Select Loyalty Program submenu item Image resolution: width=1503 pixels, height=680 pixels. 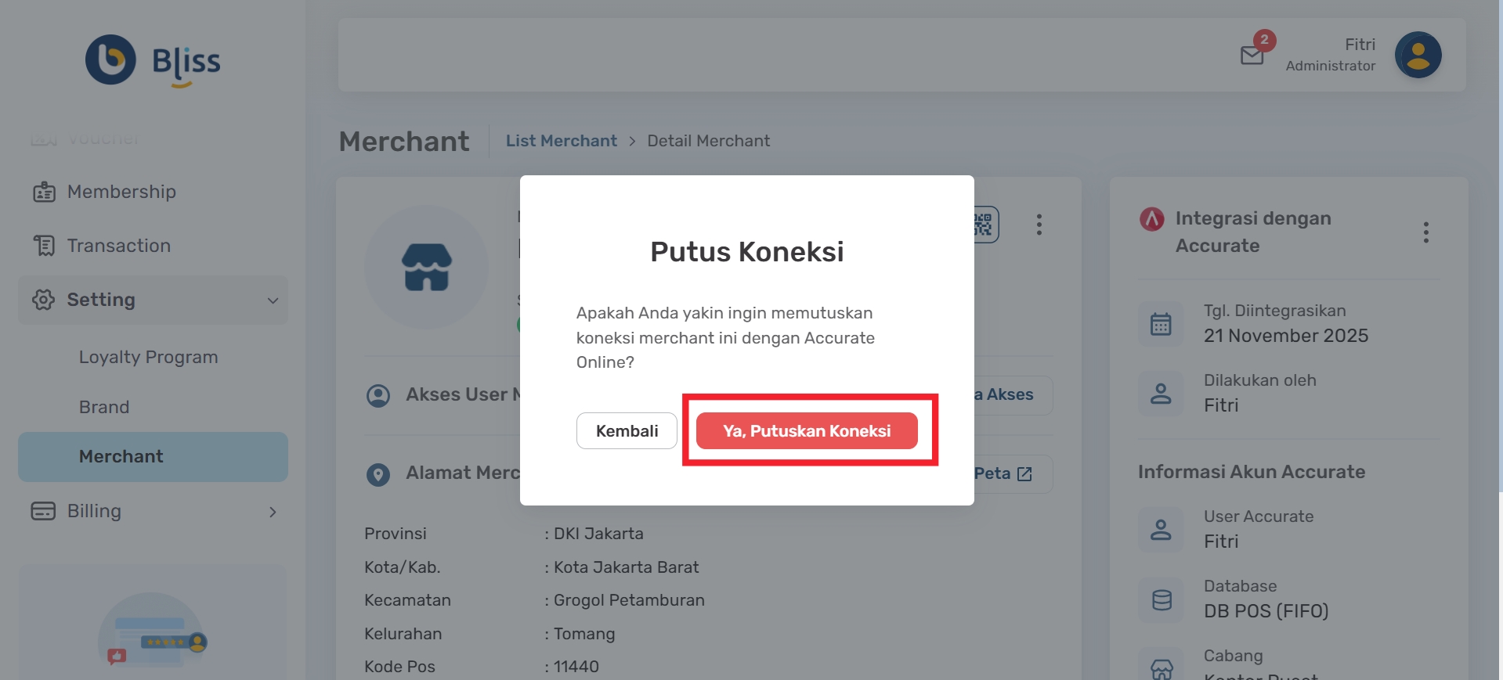point(148,357)
